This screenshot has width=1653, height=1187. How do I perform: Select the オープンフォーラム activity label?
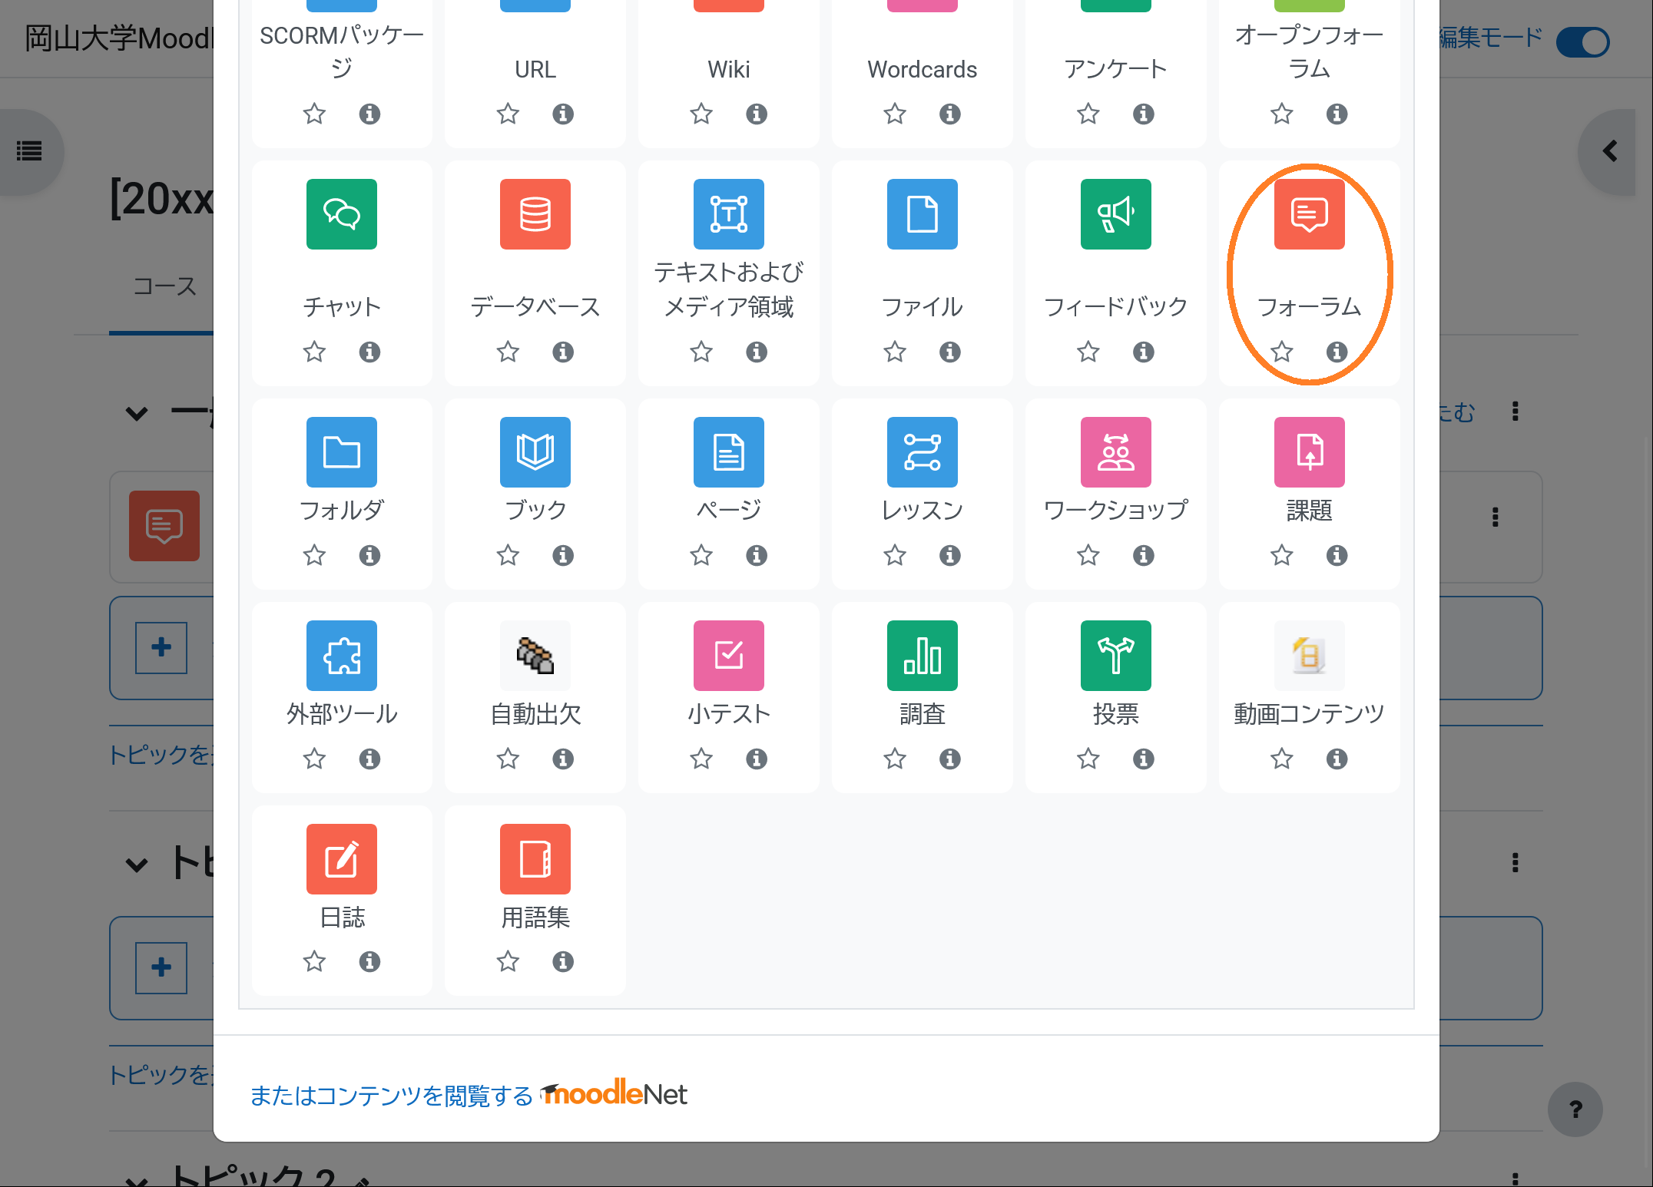1310,51
